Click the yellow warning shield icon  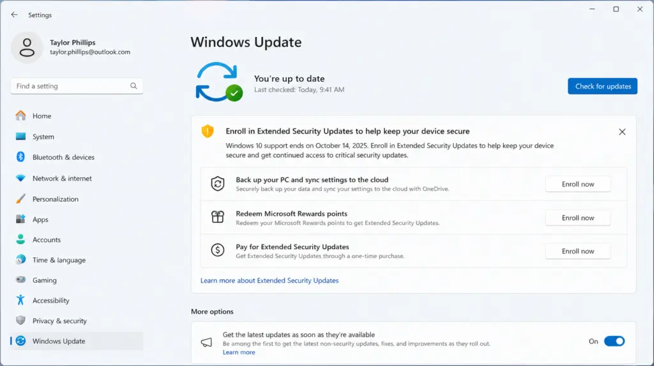pyautogui.click(x=208, y=132)
